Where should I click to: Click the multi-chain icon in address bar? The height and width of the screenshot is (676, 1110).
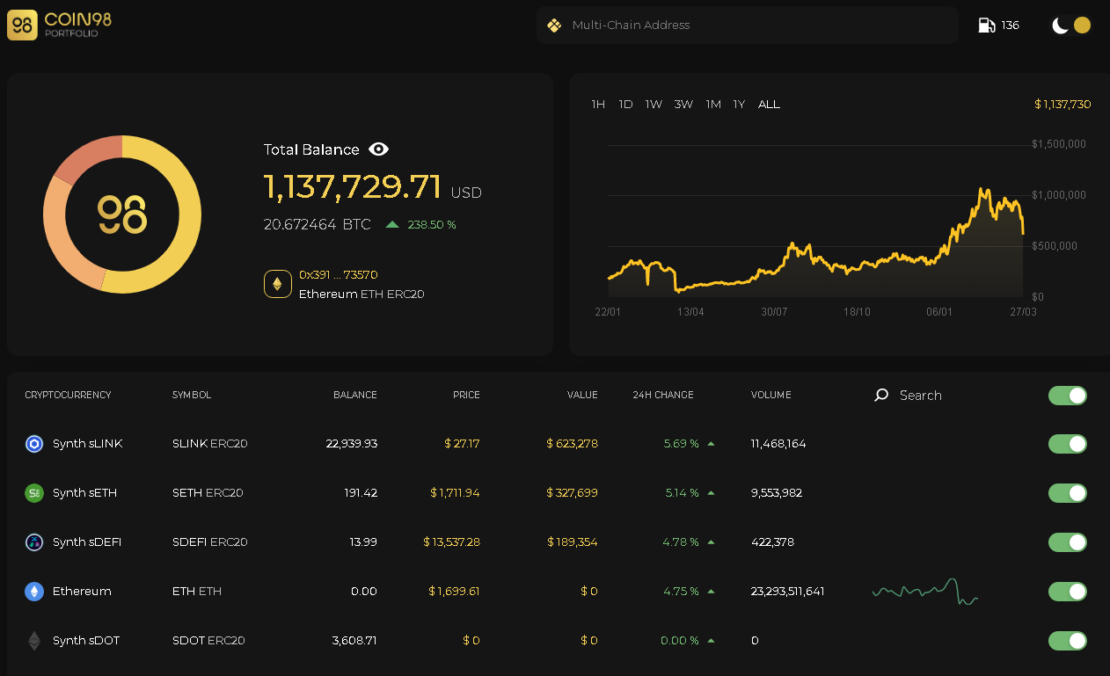(554, 25)
